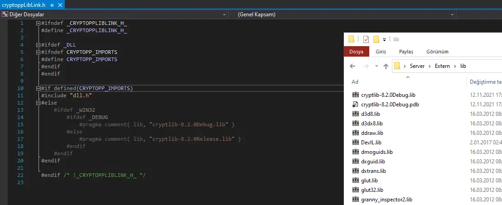502x205 pixels.
Task: Click the New Folder icon in quick access toolbar
Action: tap(376, 39)
